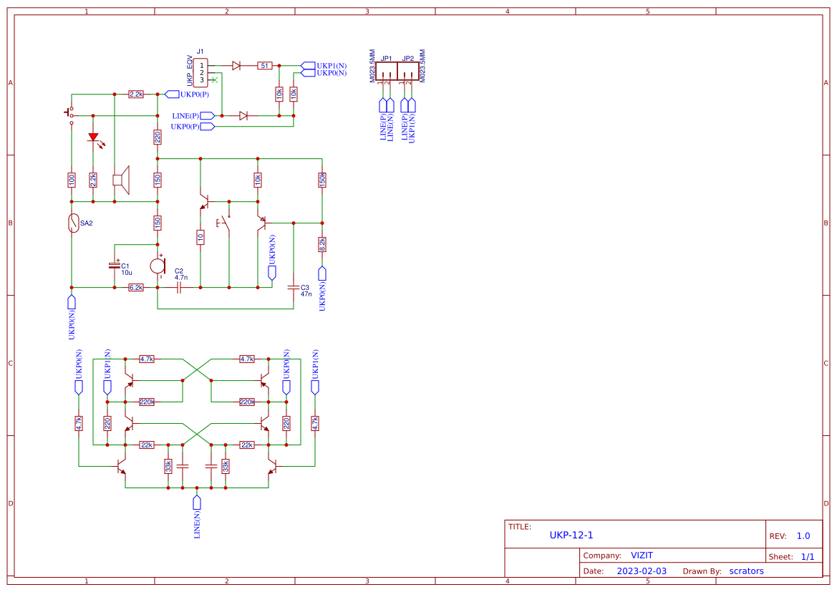Viewport: 837px width, 592px height.
Task: Click the SA2 reed switch symbol
Action: click(x=73, y=223)
